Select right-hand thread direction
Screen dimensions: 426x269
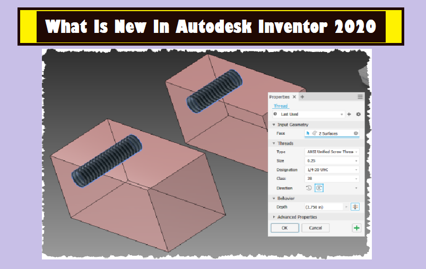(x=319, y=188)
